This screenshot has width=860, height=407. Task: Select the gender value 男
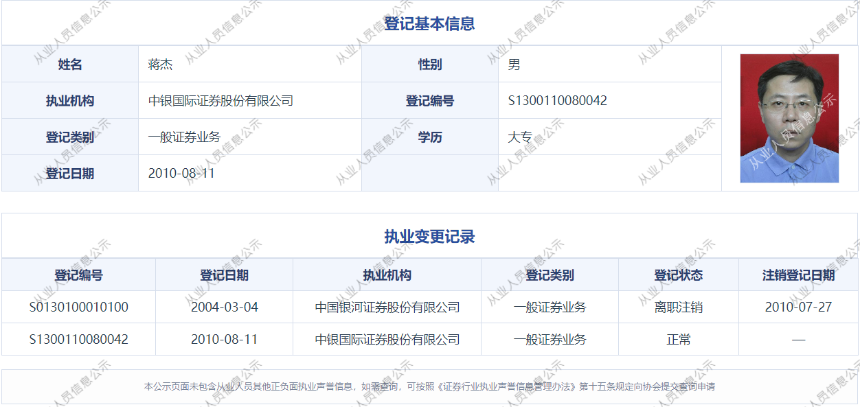click(514, 65)
